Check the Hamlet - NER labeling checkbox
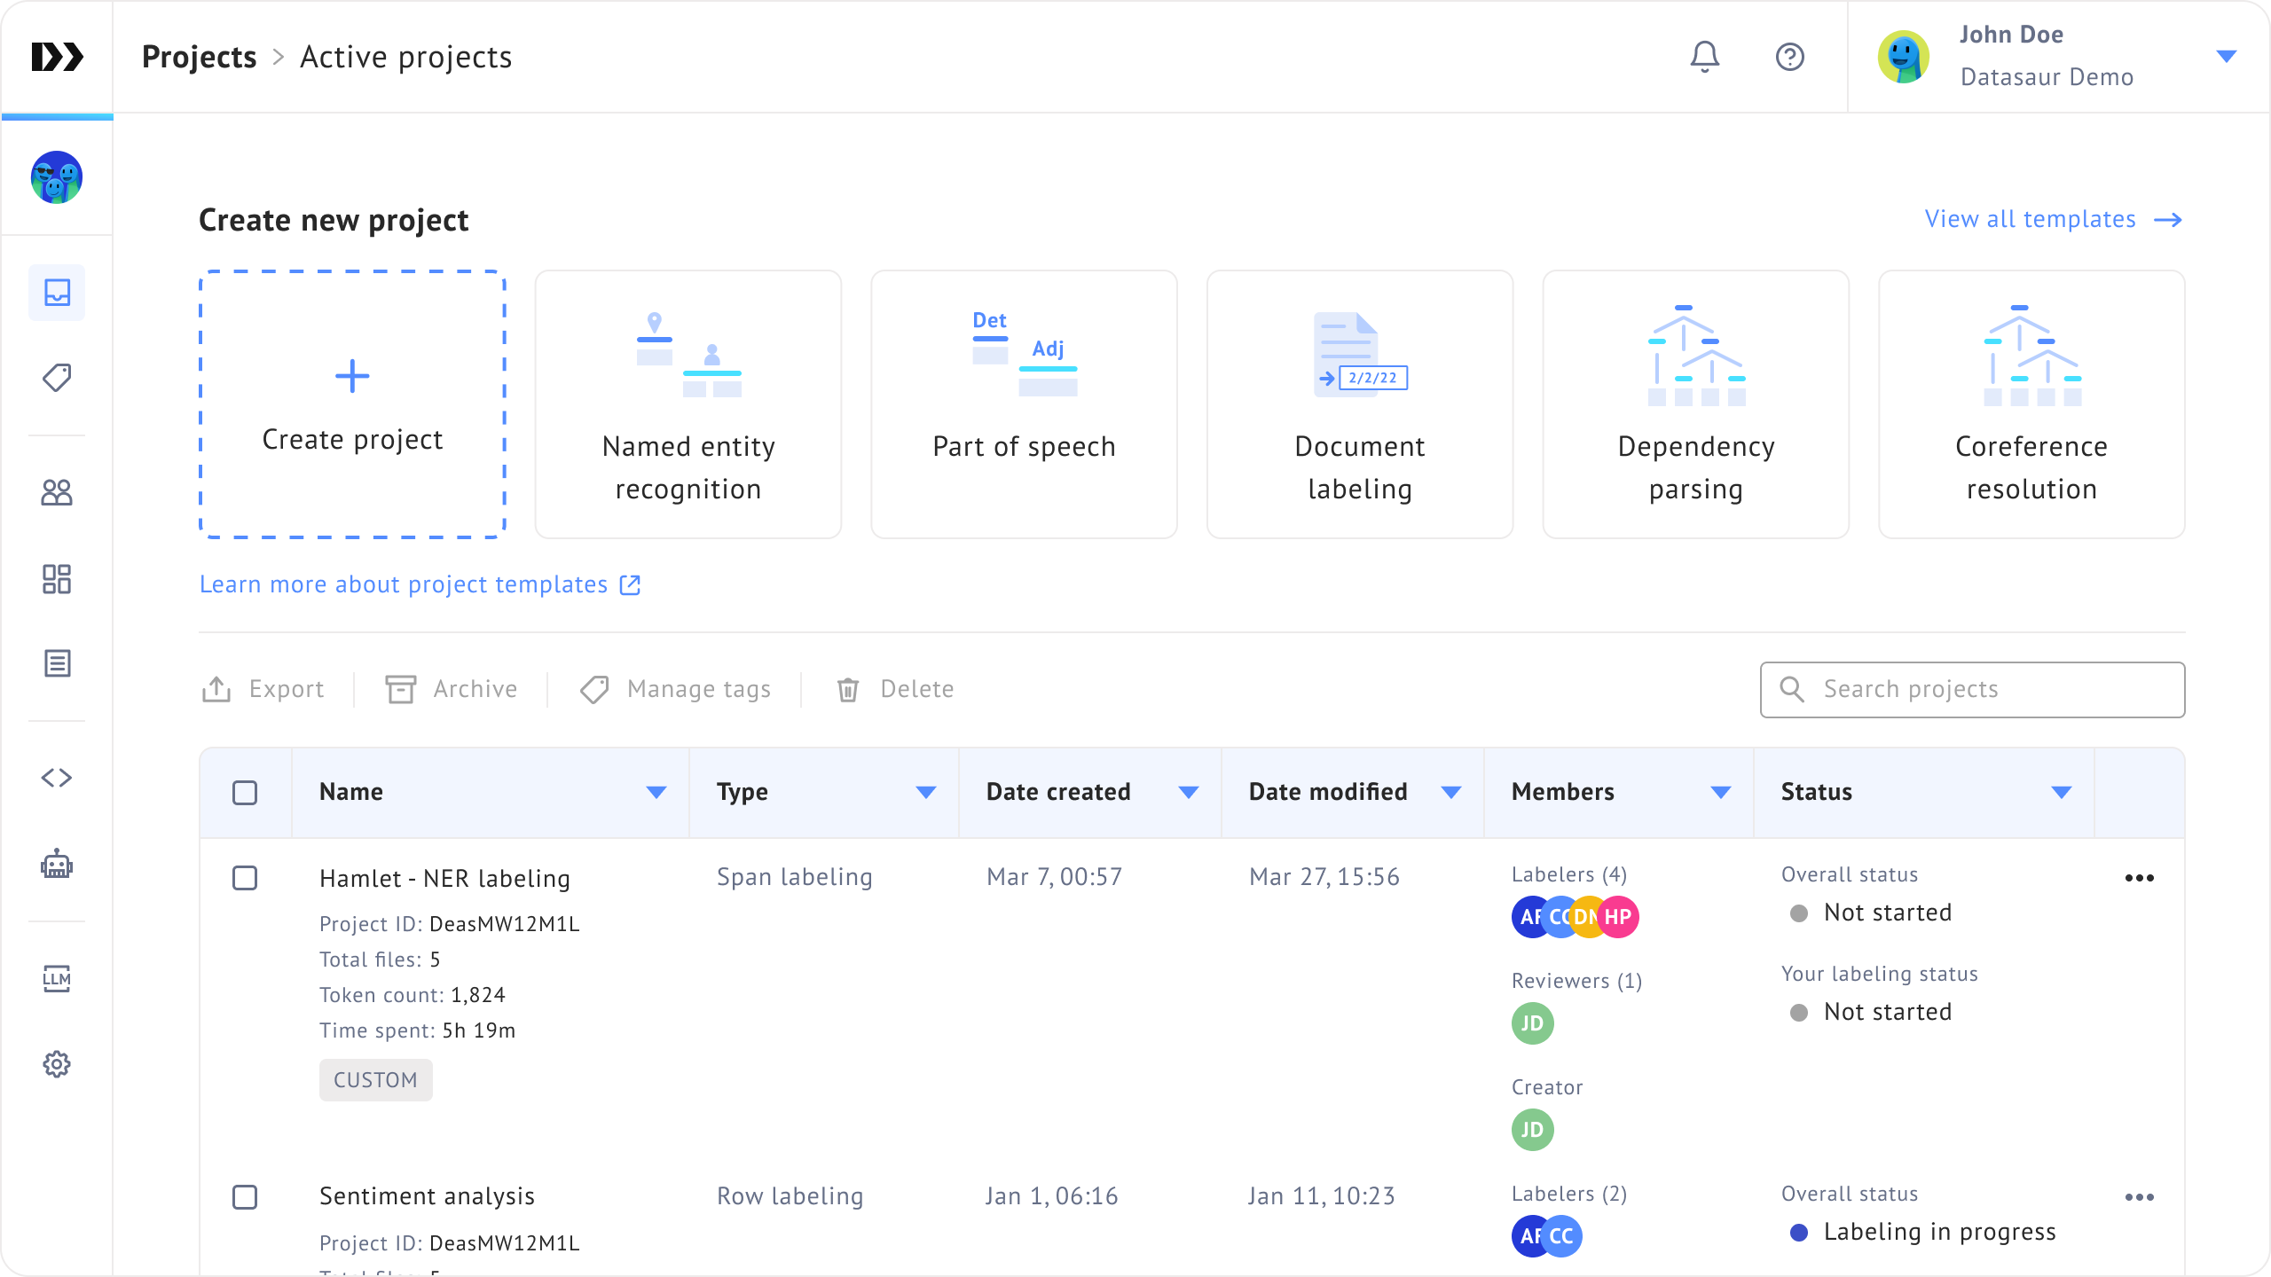2271x1277 pixels. tap(245, 878)
